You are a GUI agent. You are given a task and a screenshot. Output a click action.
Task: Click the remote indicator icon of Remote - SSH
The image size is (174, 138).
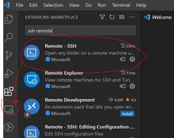tap(122, 59)
